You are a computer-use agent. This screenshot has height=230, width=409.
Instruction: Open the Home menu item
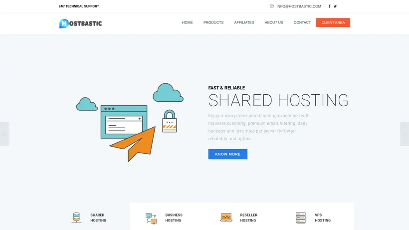187,22
